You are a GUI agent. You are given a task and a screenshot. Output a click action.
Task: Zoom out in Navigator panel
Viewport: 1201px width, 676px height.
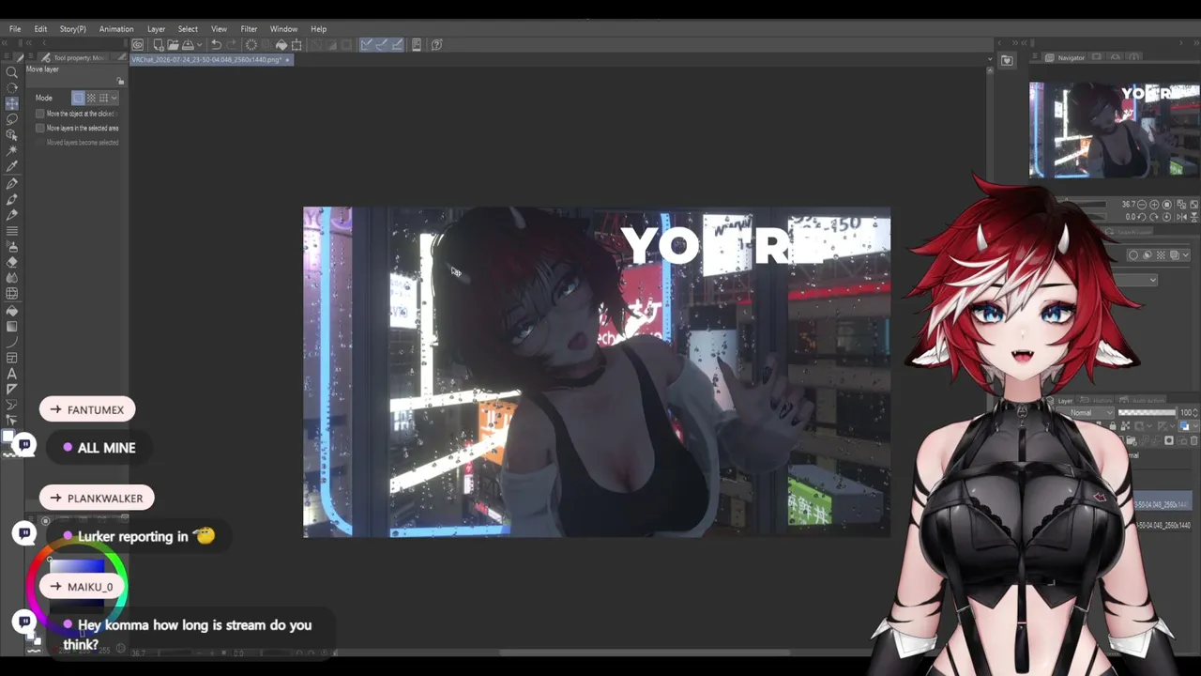(x=1141, y=204)
